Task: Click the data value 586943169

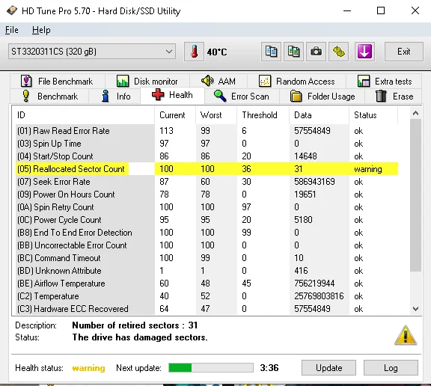Action: (314, 182)
